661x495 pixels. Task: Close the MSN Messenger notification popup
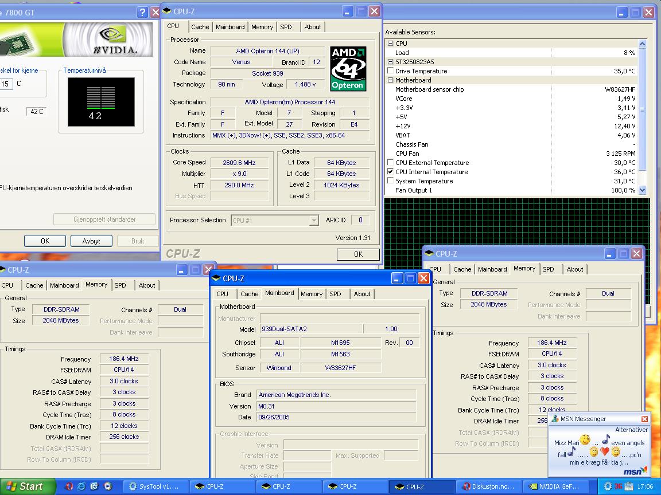(x=644, y=419)
